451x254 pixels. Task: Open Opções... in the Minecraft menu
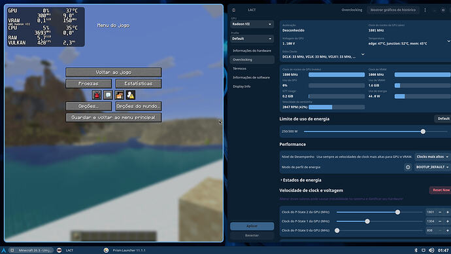(x=89, y=106)
